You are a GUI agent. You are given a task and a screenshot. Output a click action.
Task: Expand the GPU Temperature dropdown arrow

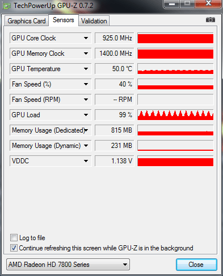(86, 69)
